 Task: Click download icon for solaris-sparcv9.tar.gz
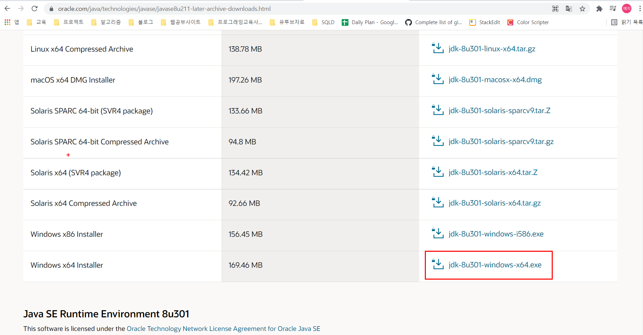[x=438, y=141]
